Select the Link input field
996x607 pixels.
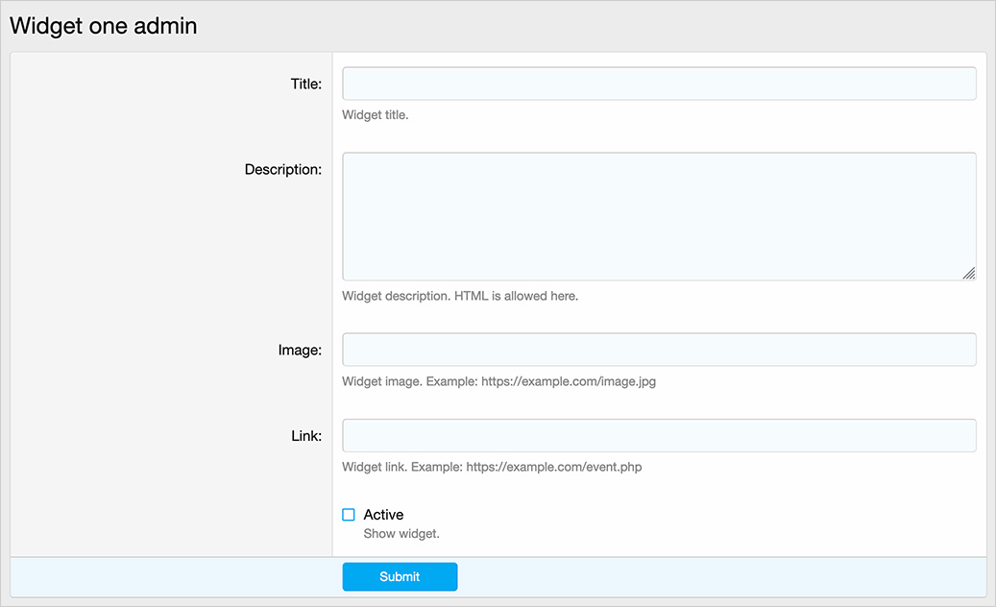659,435
